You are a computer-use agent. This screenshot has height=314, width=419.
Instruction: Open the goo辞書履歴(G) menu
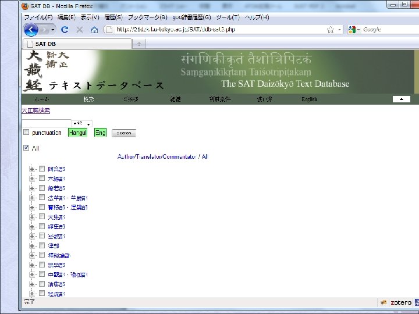pos(191,17)
